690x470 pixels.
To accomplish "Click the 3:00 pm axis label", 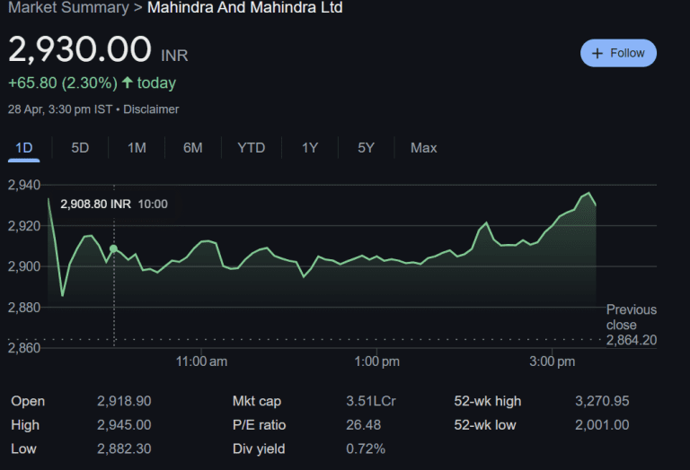I will 553,361.
